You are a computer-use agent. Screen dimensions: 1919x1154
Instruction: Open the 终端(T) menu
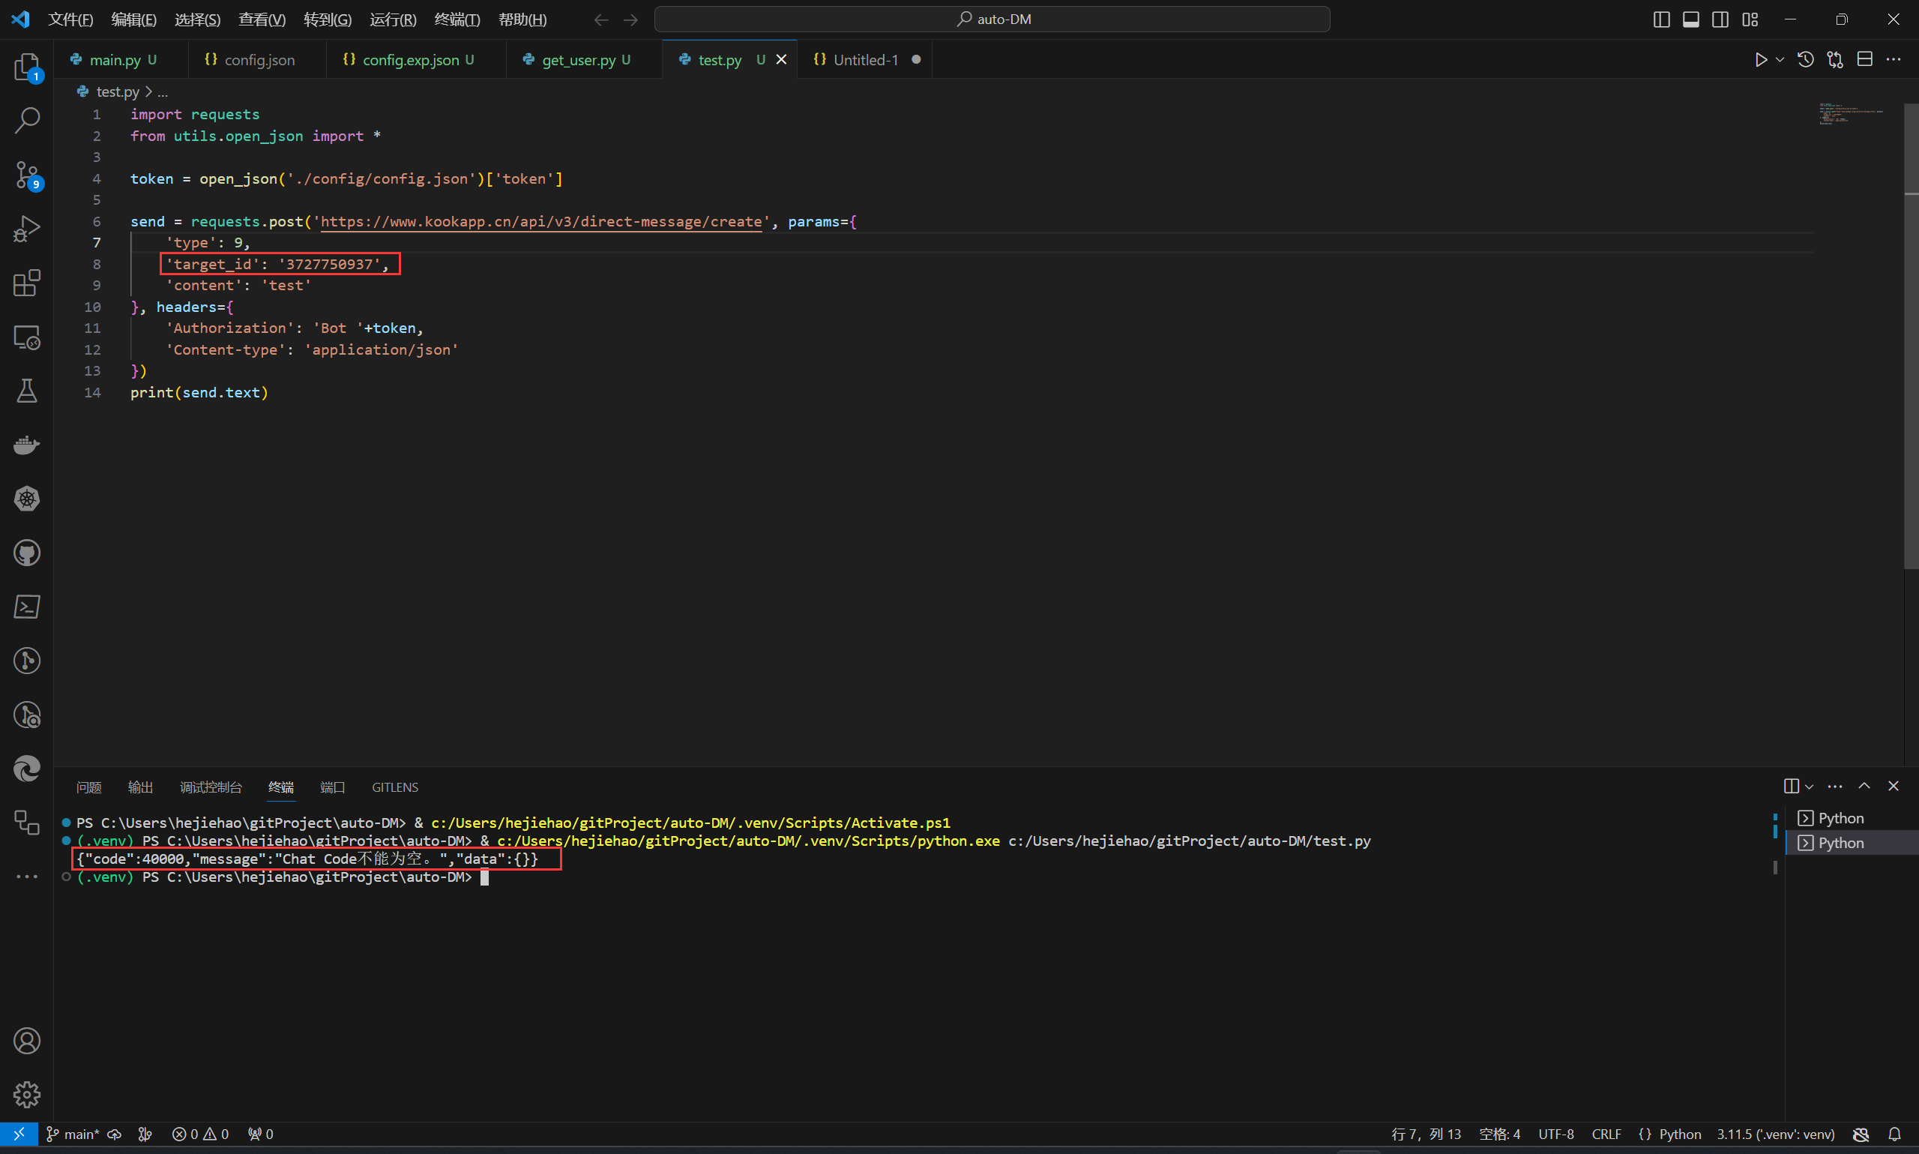click(x=457, y=19)
